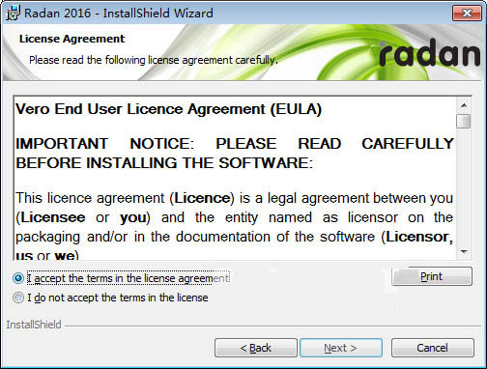Cancel the Radan 2016 installation
Screen dimensions: 487x369
pyautogui.click(x=432, y=348)
